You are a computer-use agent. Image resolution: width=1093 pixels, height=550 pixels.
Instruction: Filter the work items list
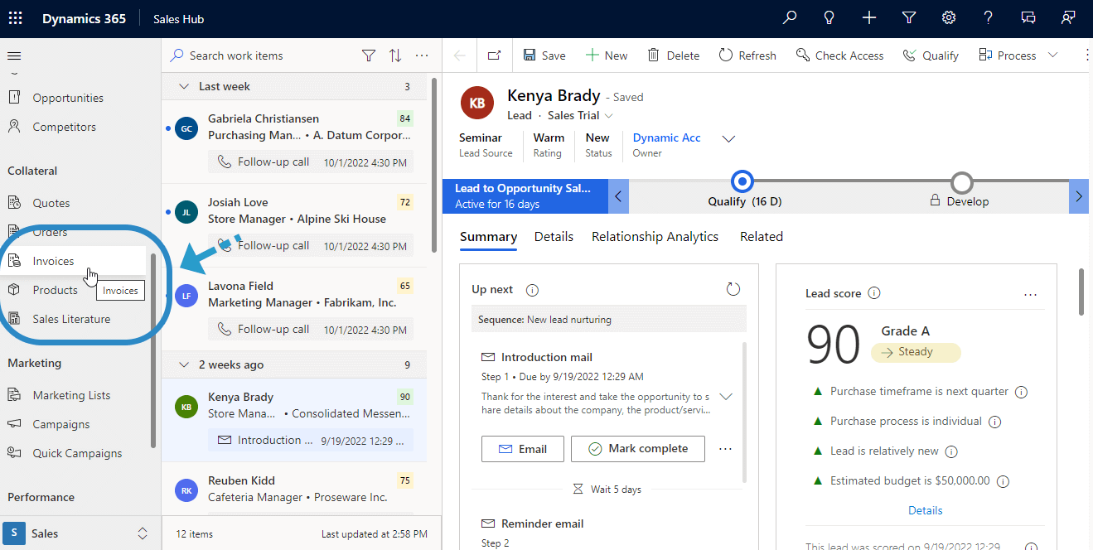pyautogui.click(x=368, y=55)
